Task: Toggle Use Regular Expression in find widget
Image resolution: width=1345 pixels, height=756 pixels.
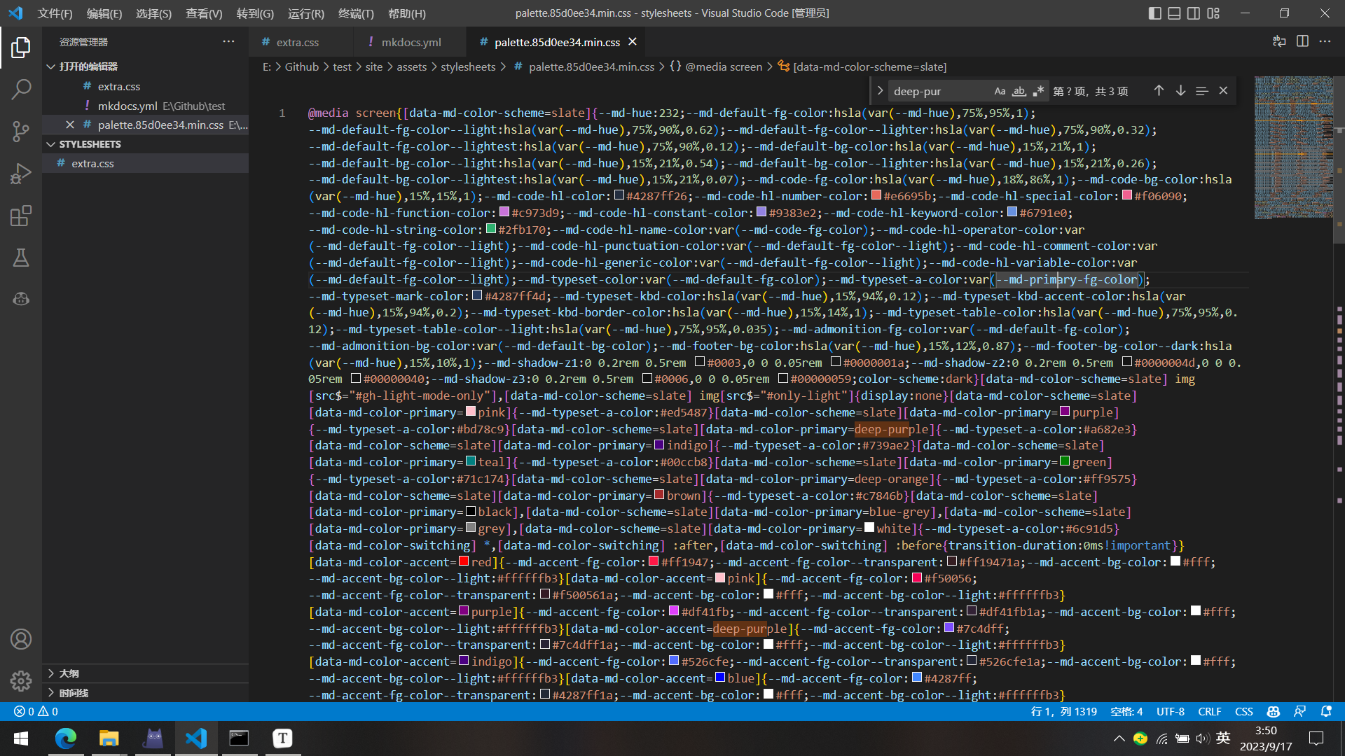Action: pyautogui.click(x=1038, y=91)
